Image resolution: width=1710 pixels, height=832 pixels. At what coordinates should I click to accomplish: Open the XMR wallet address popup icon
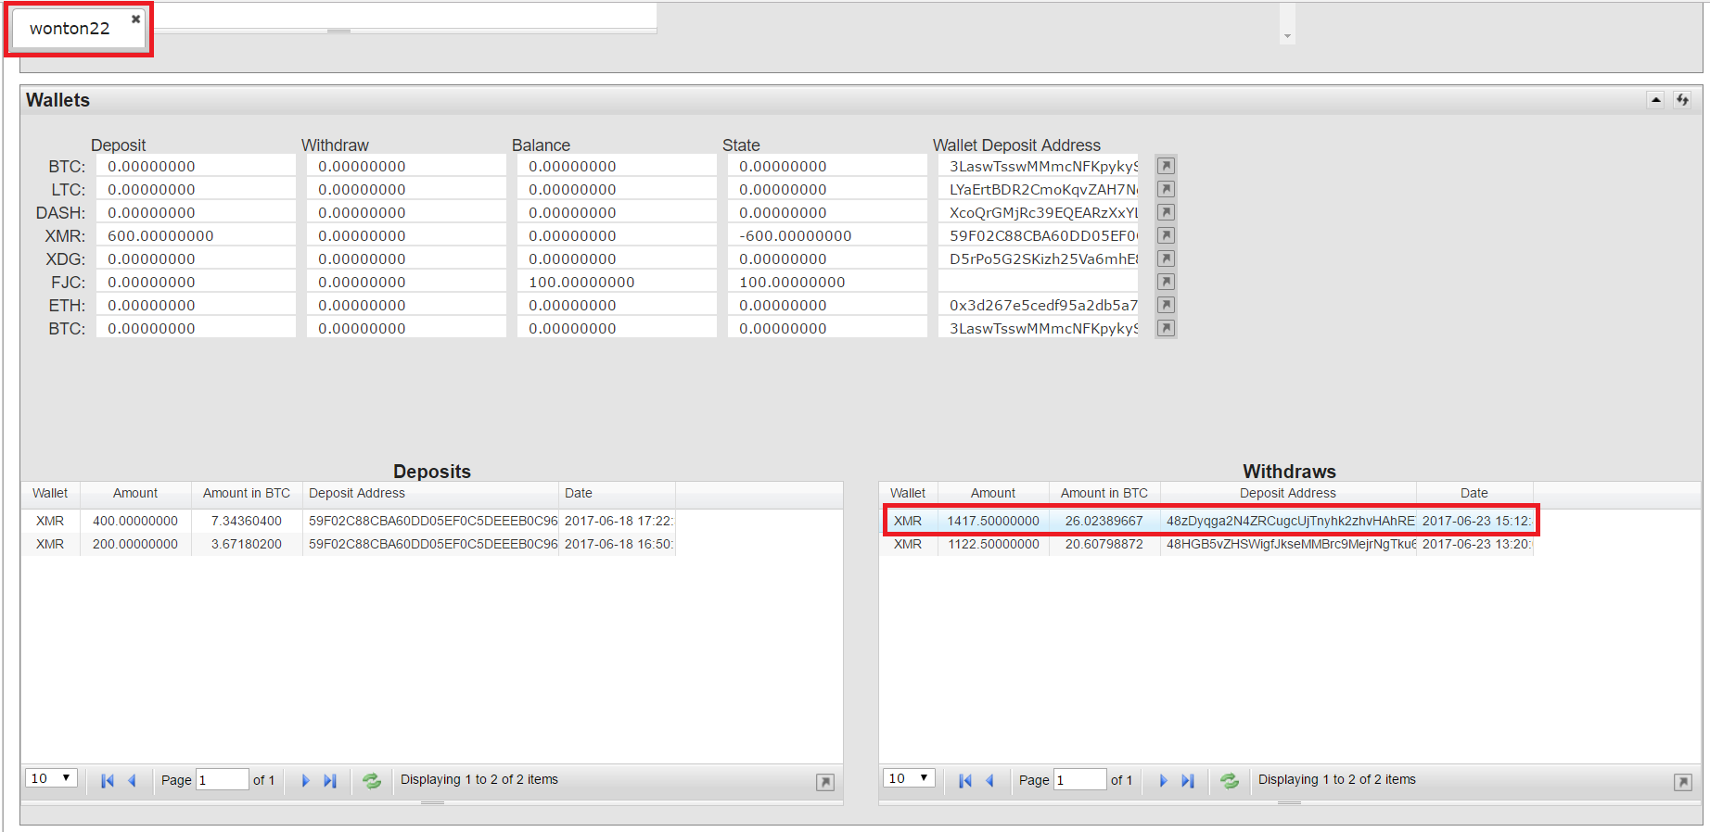click(x=1167, y=235)
